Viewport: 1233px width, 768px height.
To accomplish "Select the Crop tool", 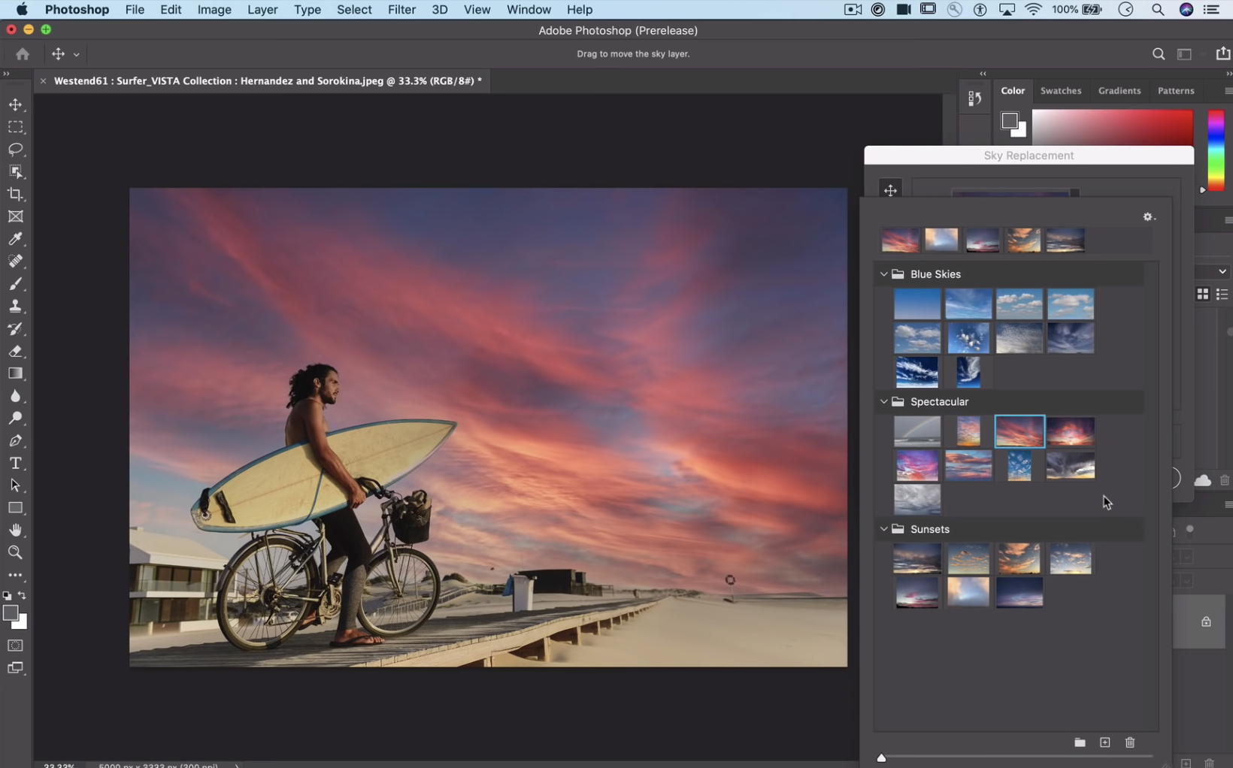I will click(15, 195).
